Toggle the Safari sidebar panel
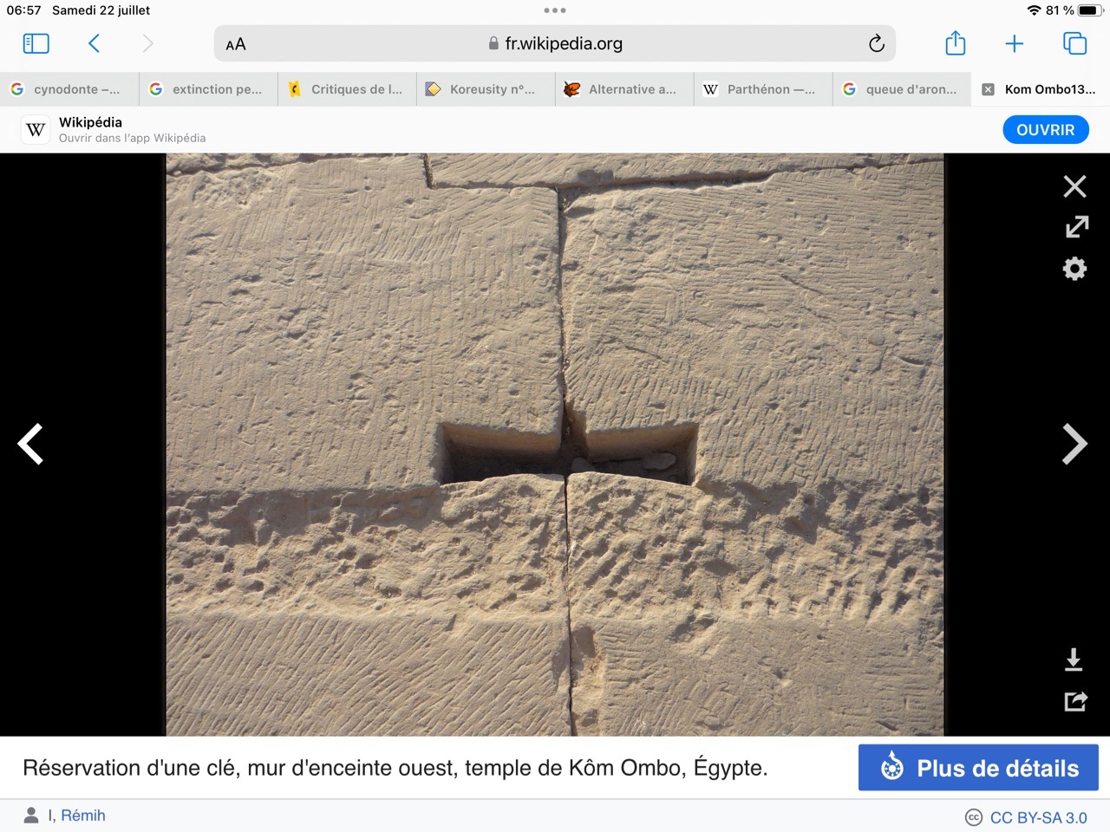 tap(36, 43)
